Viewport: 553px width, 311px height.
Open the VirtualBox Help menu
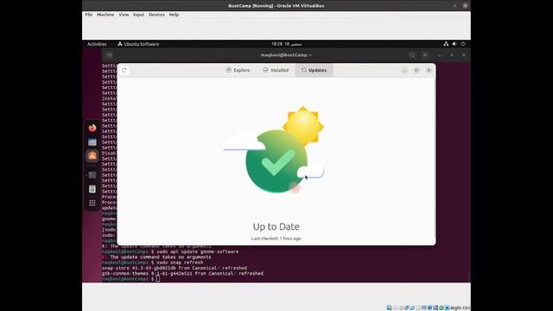174,15
